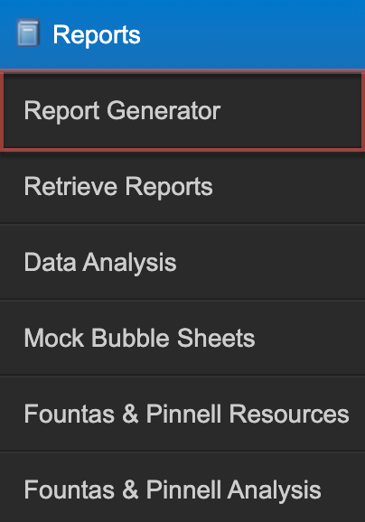Viewport: 365px width, 522px height.
Task: Open Fountas & Pinnell Resources
Action: [x=182, y=414]
